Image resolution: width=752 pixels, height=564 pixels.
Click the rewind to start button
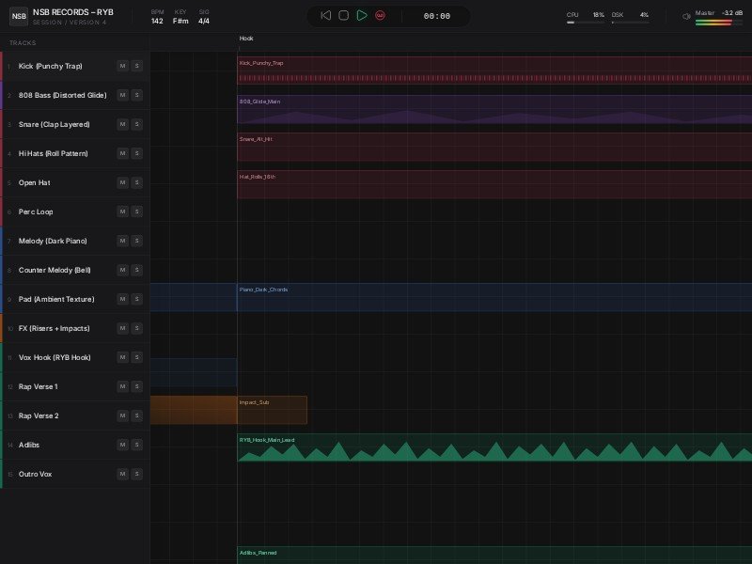click(325, 16)
